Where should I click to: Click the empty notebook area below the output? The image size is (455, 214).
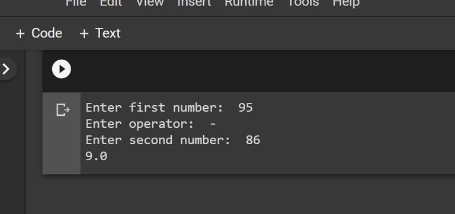point(241,194)
